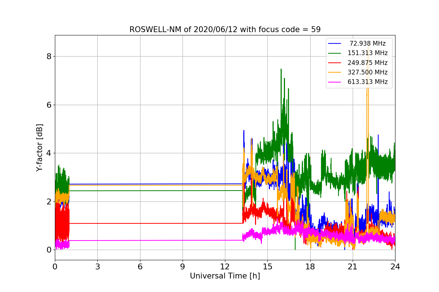
Task: Click the magenta line swatch in legend
Action: [x=335, y=82]
